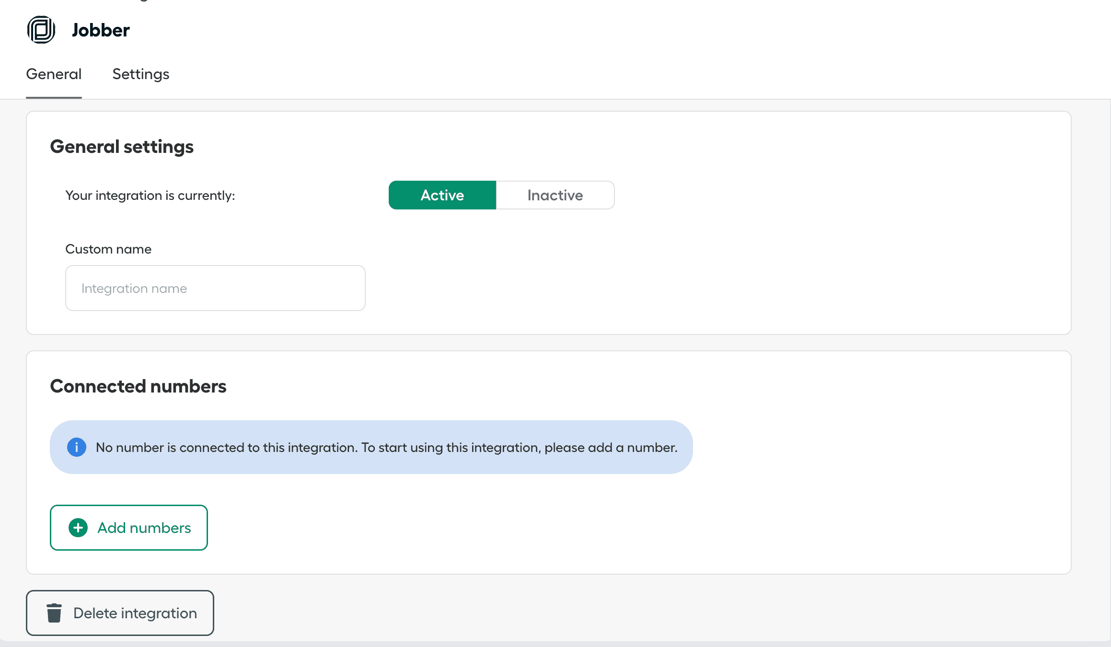Switch to the General tab

coord(54,74)
